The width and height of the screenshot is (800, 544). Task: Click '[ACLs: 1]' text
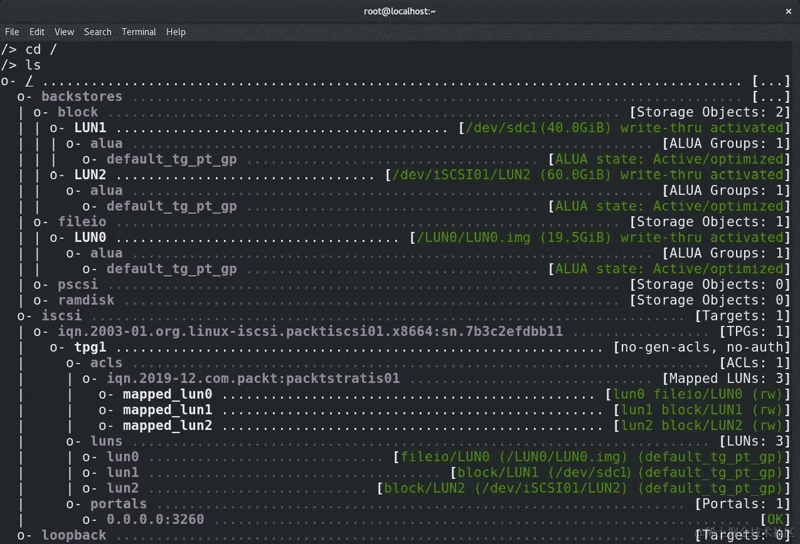(754, 363)
